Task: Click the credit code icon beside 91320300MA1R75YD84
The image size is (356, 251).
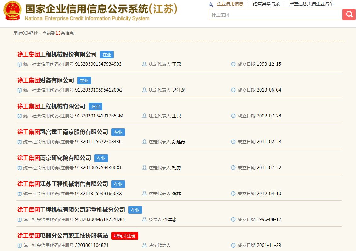Action: (x=20, y=220)
